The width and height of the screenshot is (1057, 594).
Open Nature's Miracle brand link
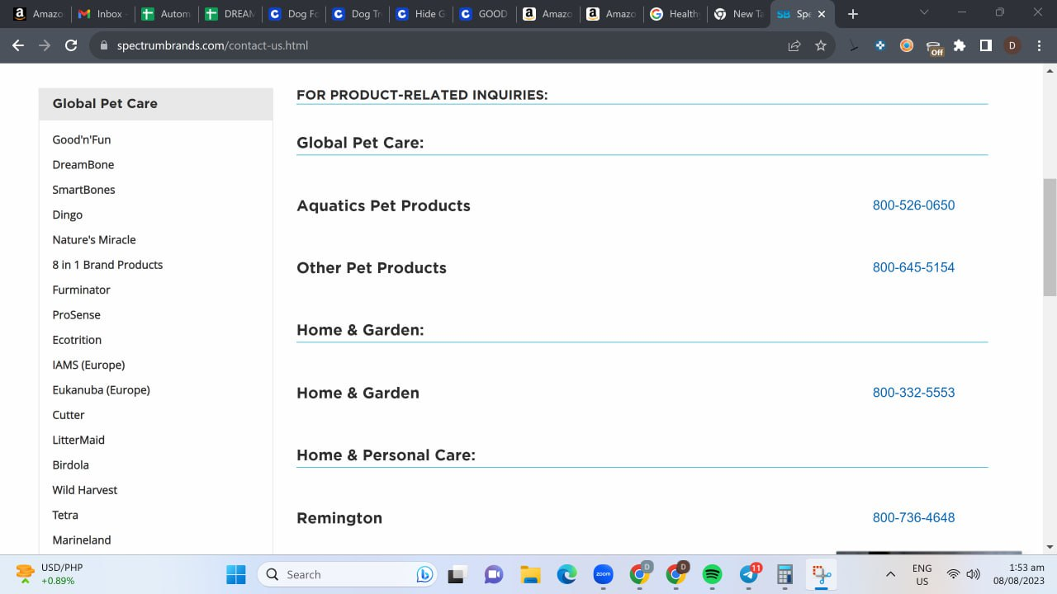[94, 240]
